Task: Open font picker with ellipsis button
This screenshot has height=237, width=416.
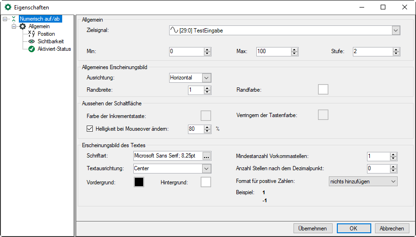Action: (206, 156)
